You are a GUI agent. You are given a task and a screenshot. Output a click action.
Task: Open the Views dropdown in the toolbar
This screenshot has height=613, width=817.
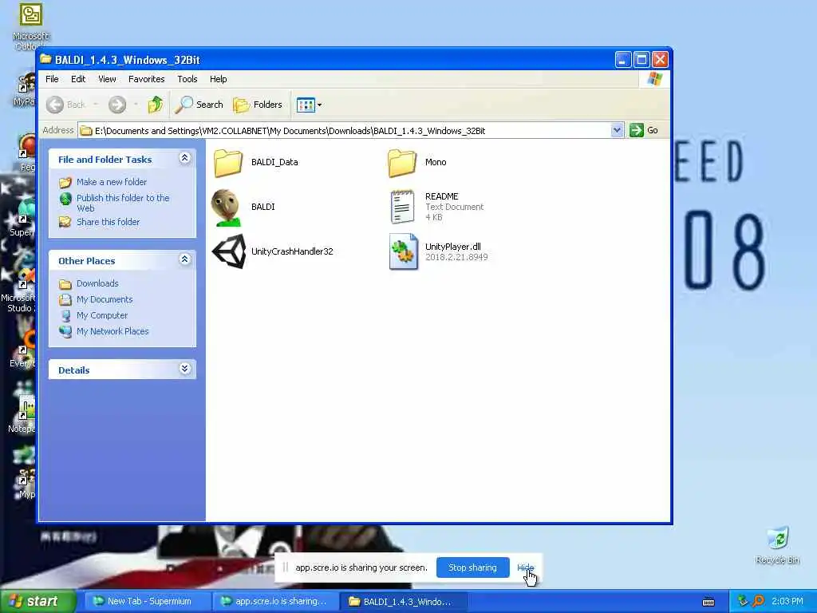309,105
